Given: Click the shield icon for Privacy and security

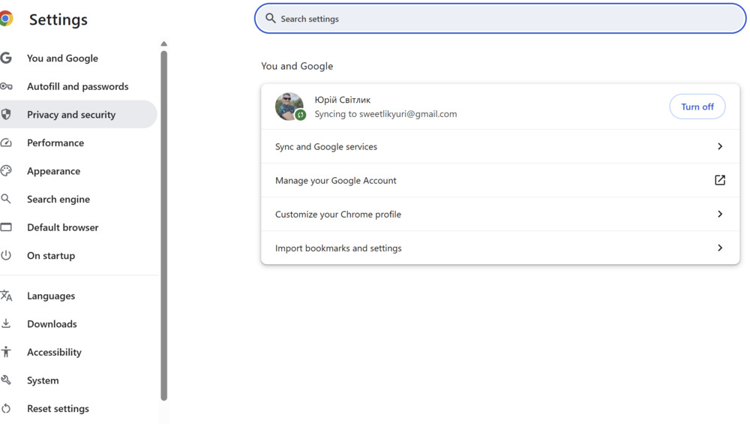Looking at the screenshot, I should pos(6,114).
